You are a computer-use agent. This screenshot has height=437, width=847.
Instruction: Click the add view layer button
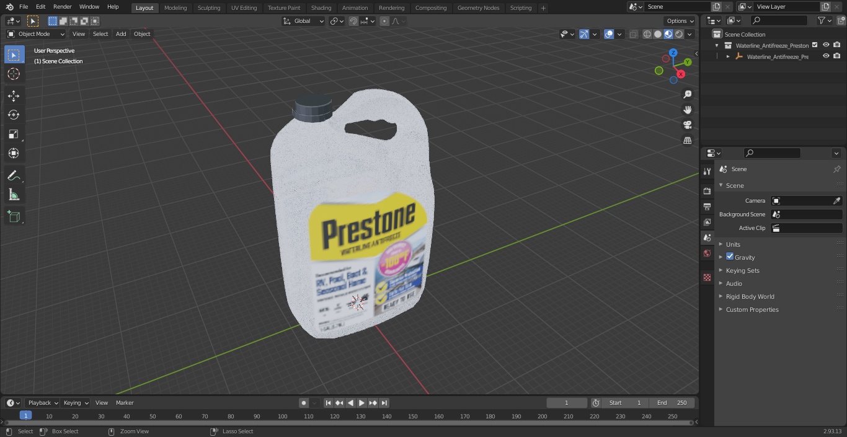(825, 7)
